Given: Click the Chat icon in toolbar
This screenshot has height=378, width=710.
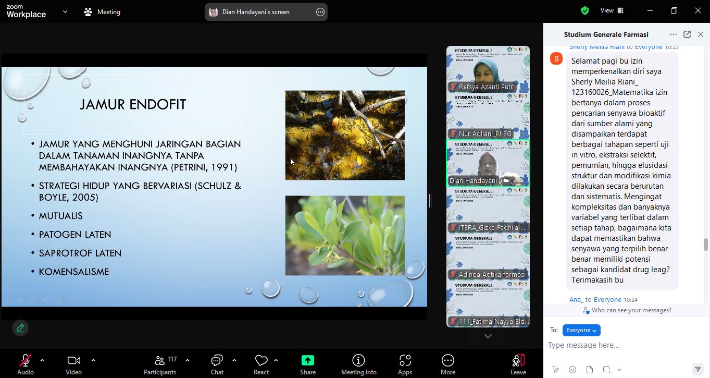Looking at the screenshot, I should tap(217, 364).
